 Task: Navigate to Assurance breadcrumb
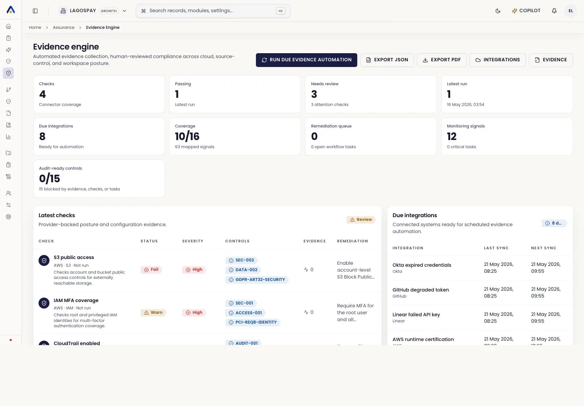coord(64,28)
